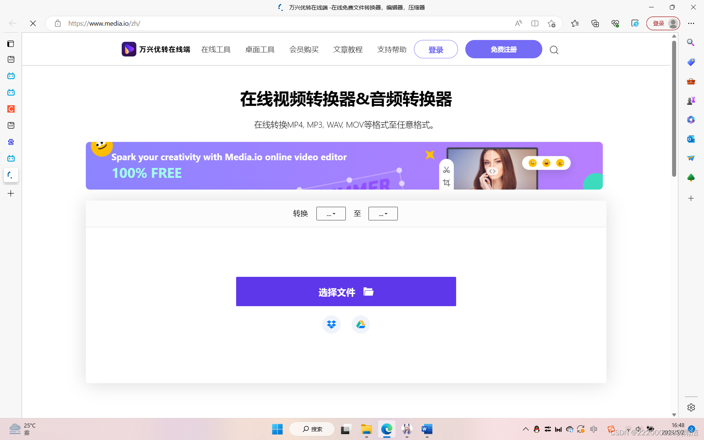Click the Dropbox upload icon
Screen dimensions: 704x440
(x=331, y=324)
